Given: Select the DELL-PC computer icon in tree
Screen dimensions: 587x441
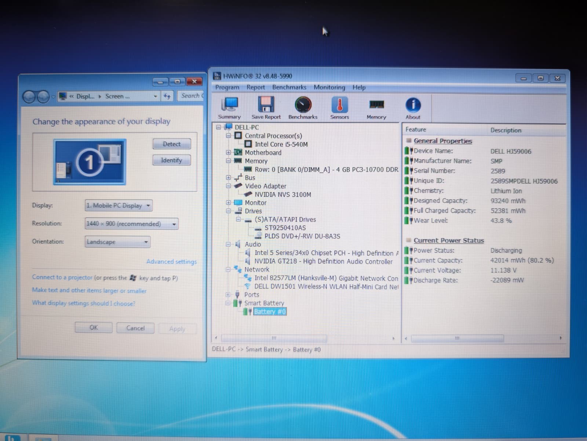Looking at the screenshot, I should [229, 127].
